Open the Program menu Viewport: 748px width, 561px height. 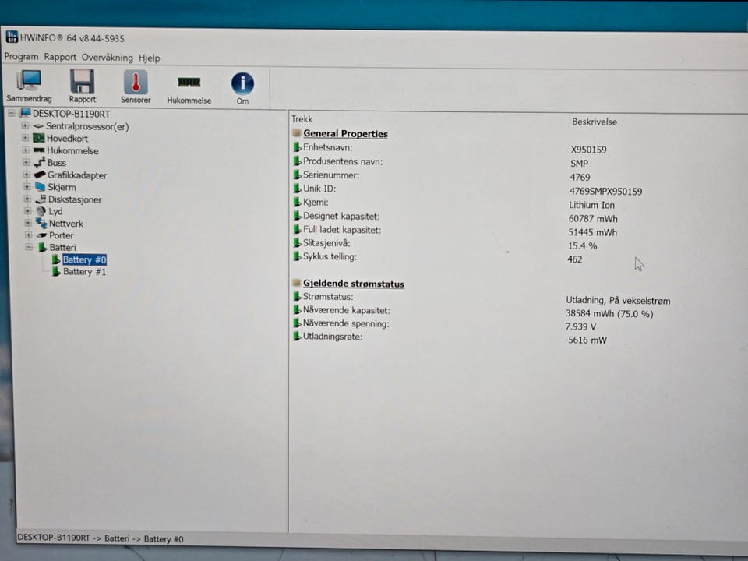(x=21, y=56)
